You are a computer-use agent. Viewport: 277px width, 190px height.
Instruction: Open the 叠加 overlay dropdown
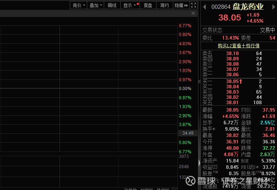(x=96, y=5)
